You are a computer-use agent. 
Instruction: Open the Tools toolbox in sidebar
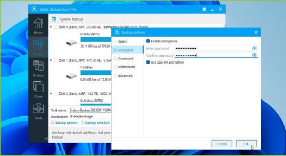click(38, 111)
